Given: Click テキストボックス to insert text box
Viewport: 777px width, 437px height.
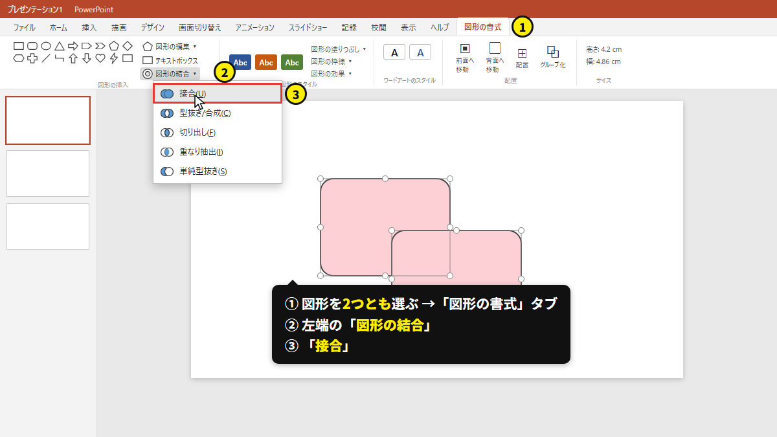Looking at the screenshot, I should click(170, 60).
